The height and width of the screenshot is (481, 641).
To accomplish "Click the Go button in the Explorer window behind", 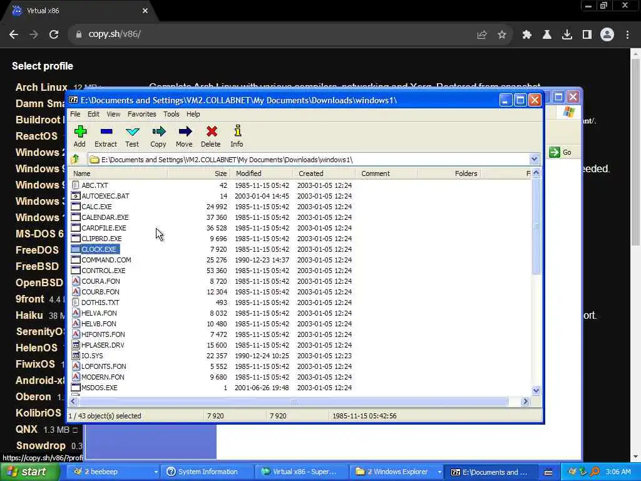I will (561, 152).
